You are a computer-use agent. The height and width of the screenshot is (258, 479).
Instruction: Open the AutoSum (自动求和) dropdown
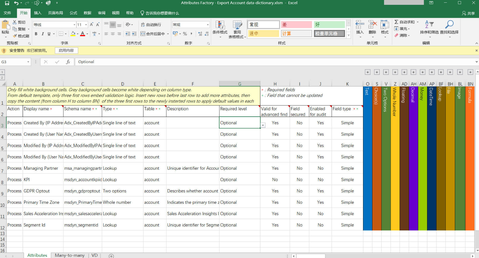(x=418, y=22)
